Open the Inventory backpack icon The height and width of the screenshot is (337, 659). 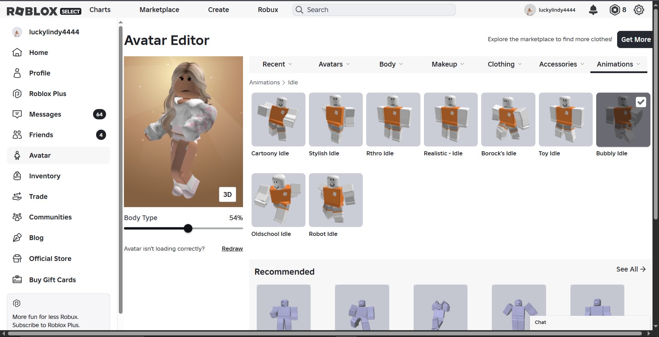click(17, 176)
